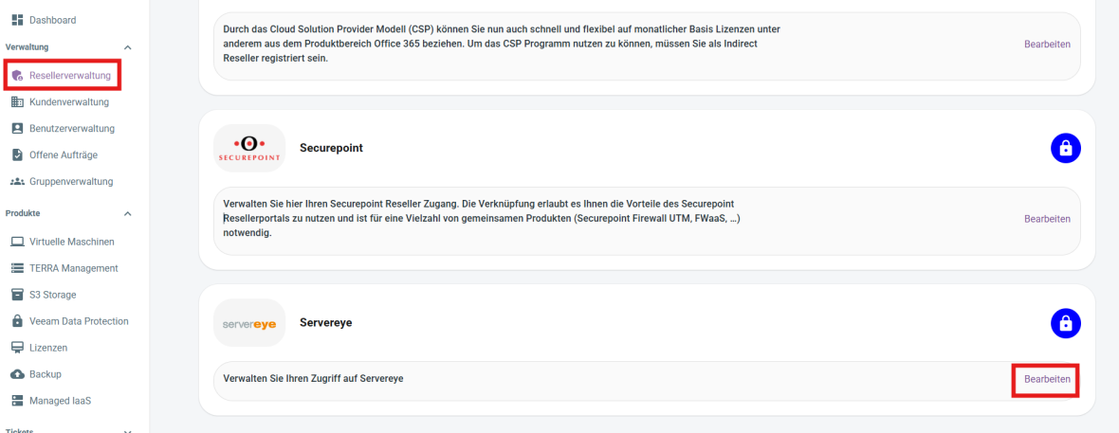The image size is (1119, 433).
Task: Click the Virtuelle Maschinen laptop icon
Action: pyautogui.click(x=18, y=242)
